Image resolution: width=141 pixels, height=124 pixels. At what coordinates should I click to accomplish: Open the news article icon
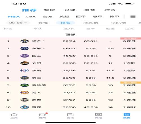[70, 115]
